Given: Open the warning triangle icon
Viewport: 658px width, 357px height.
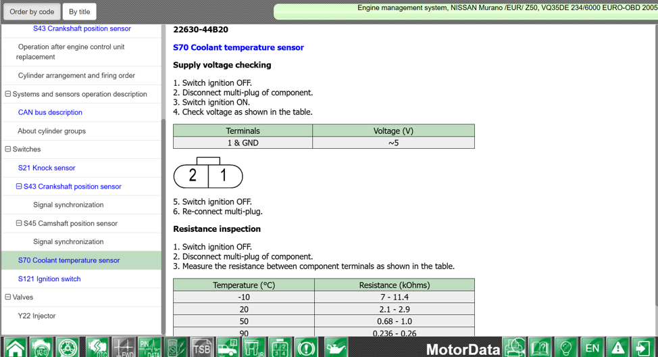Looking at the screenshot, I should (618, 348).
